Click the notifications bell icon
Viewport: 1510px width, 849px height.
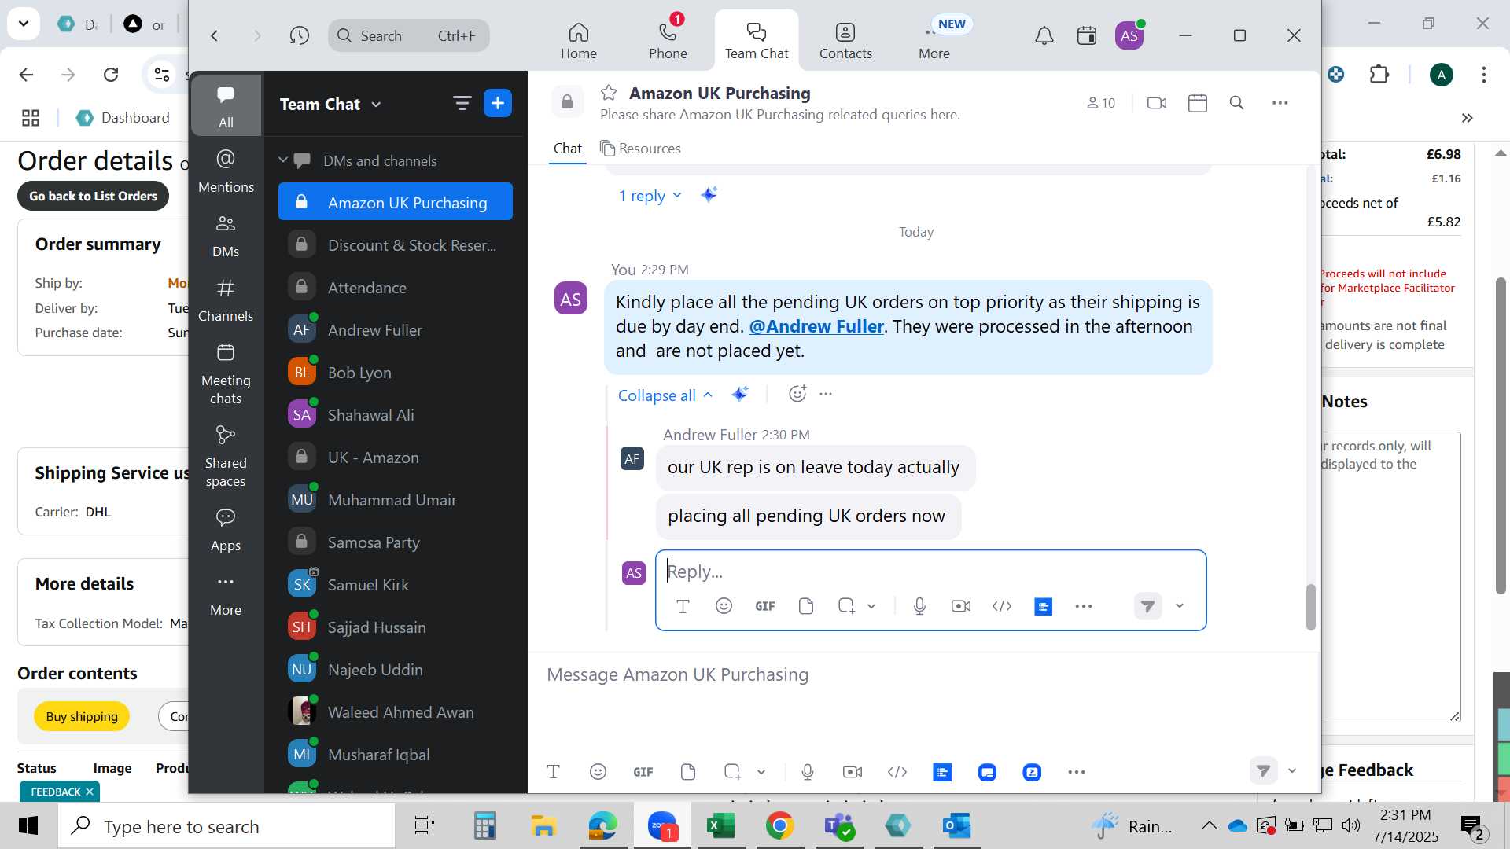1044,35
